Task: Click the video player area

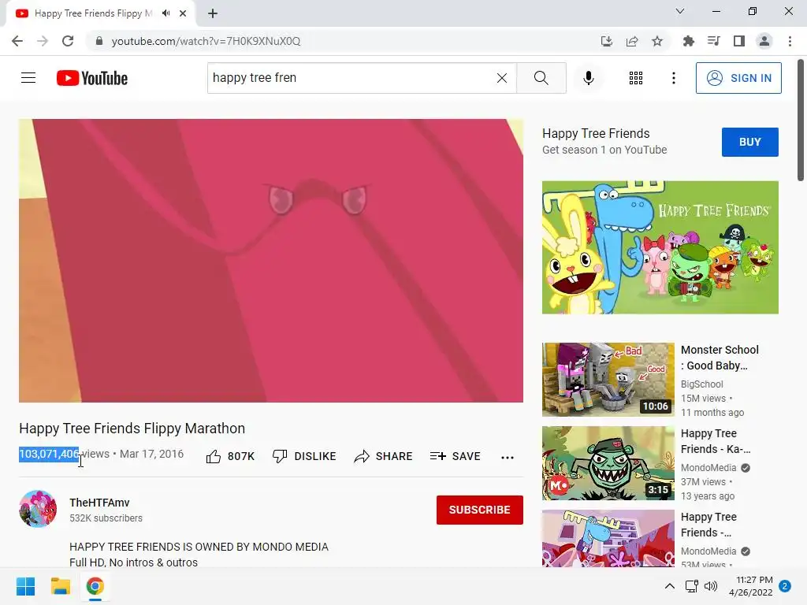Action: pos(271,261)
